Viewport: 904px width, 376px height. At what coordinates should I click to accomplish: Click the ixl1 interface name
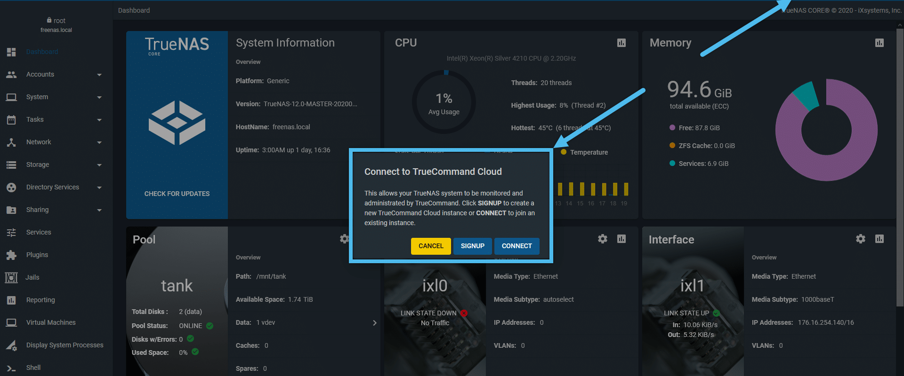tap(692, 286)
